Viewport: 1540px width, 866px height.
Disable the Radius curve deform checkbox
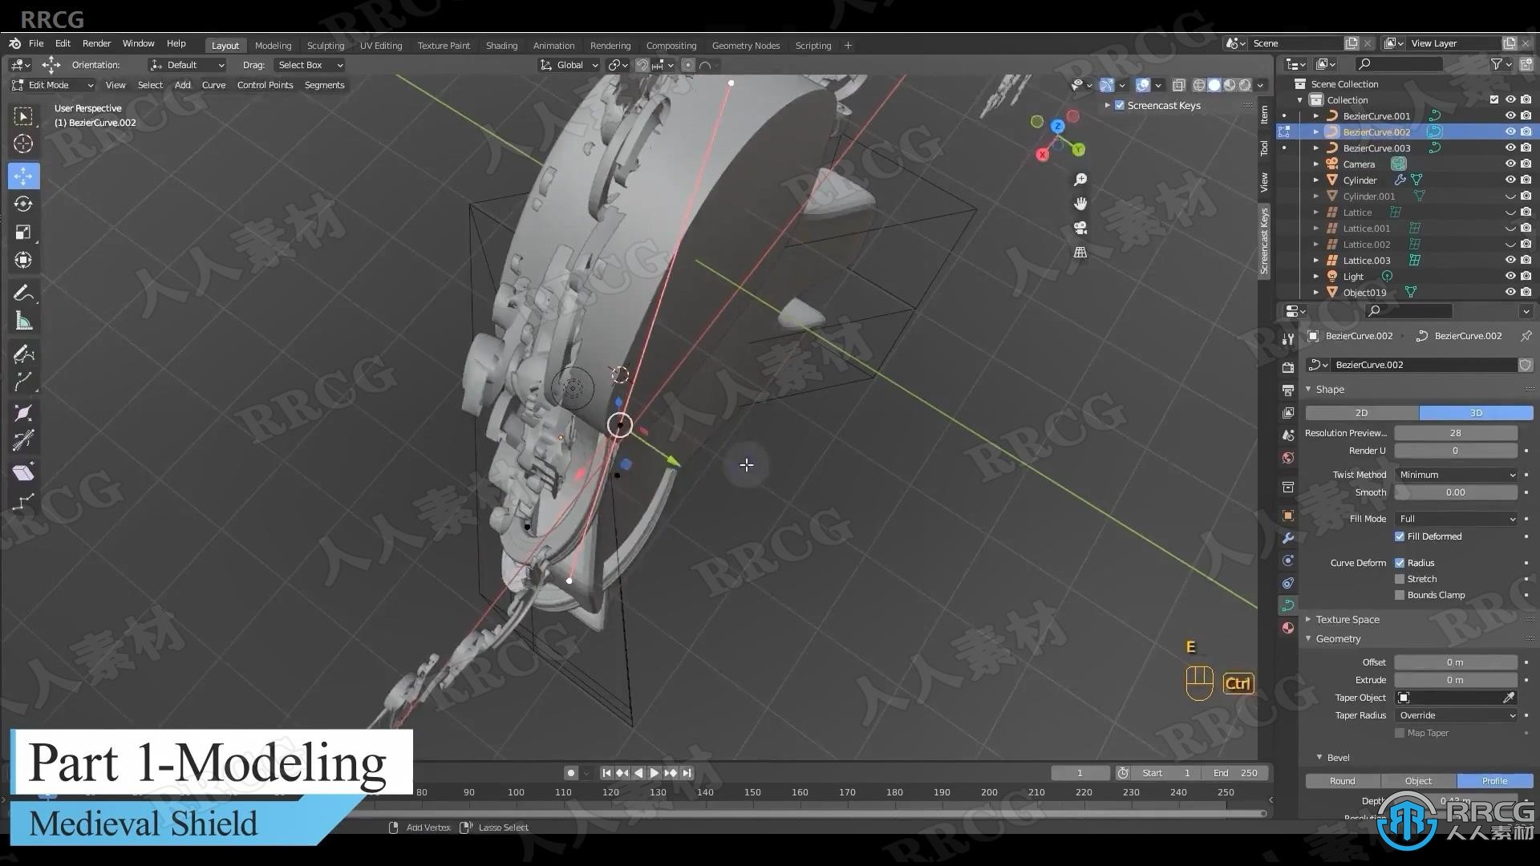1400,563
